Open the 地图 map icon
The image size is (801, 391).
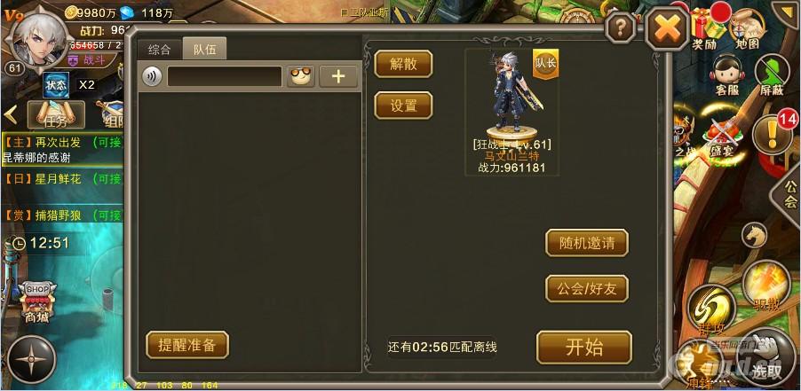pos(748,28)
